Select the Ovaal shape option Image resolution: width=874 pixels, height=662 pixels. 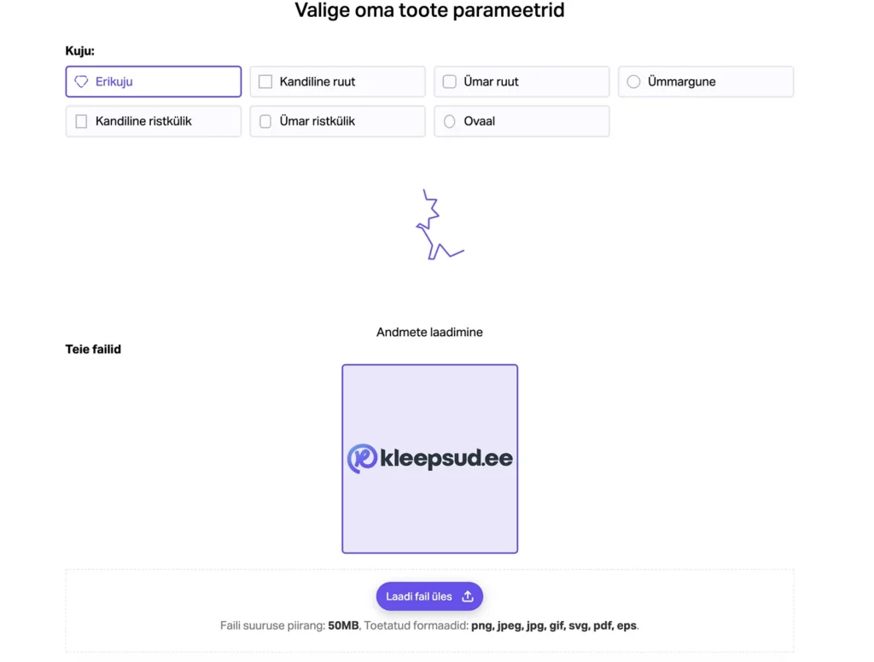(521, 121)
